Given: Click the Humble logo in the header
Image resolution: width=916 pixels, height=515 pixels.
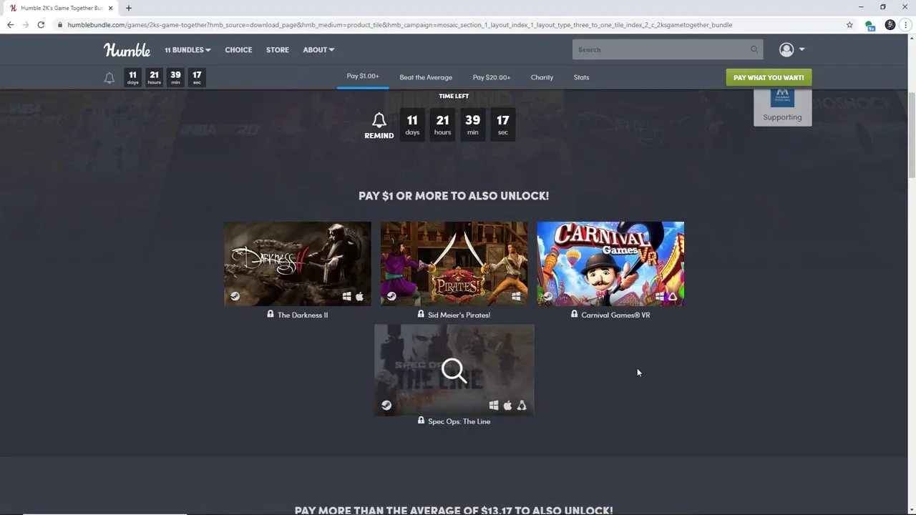Looking at the screenshot, I should point(127,49).
